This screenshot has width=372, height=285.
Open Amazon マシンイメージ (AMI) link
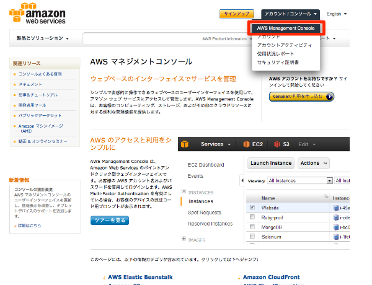click(x=41, y=128)
